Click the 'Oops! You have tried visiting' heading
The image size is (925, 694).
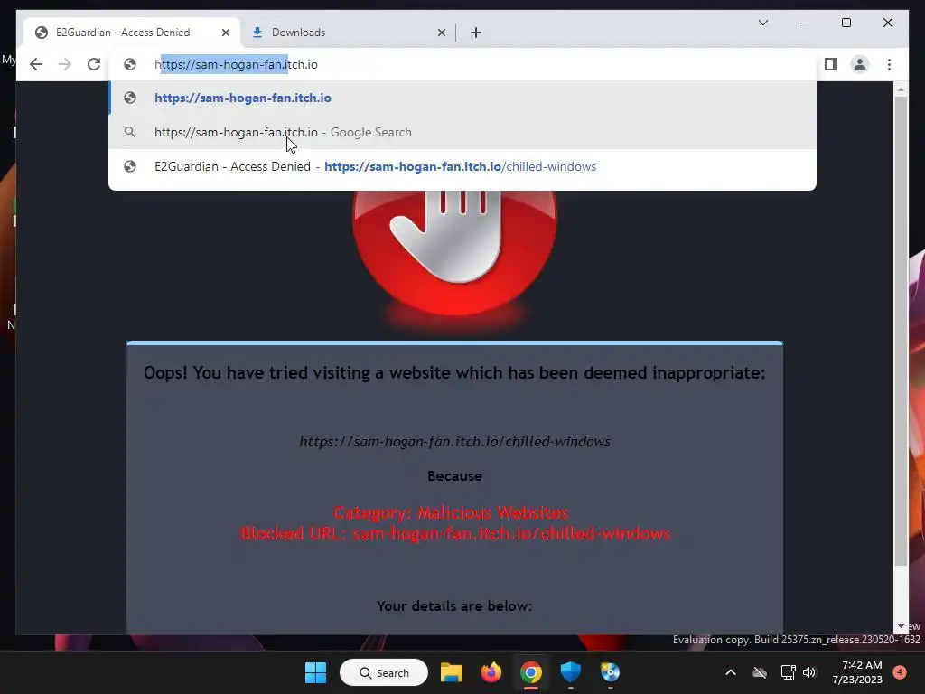click(454, 373)
